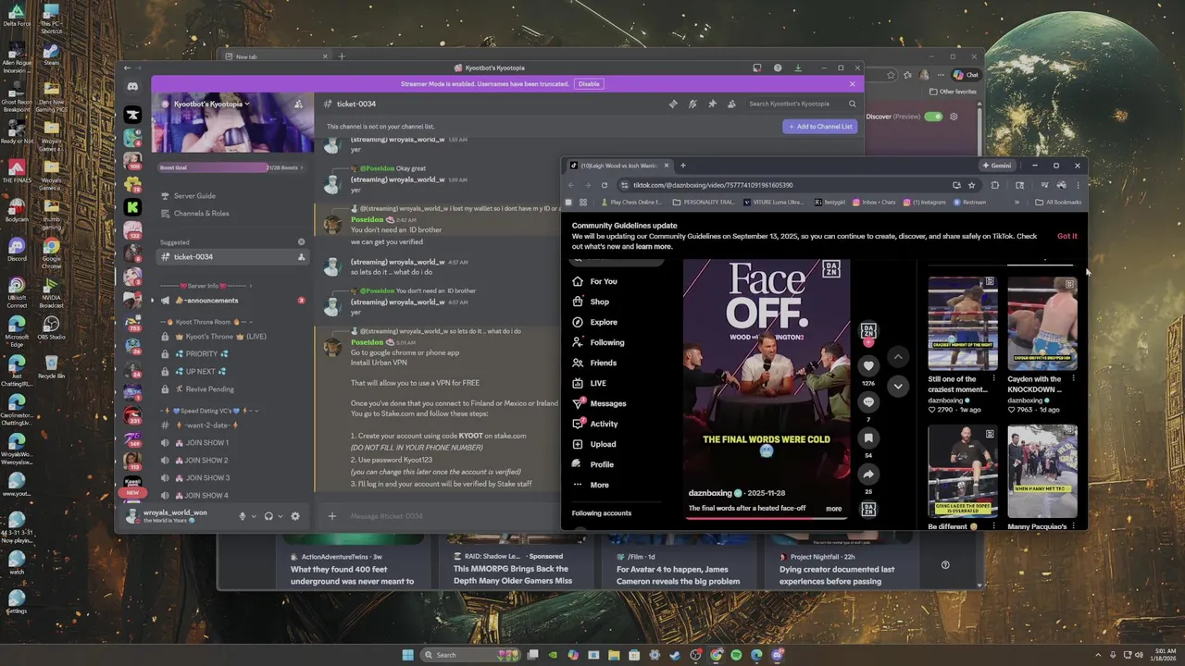Open Discord user settings gear

click(x=295, y=516)
